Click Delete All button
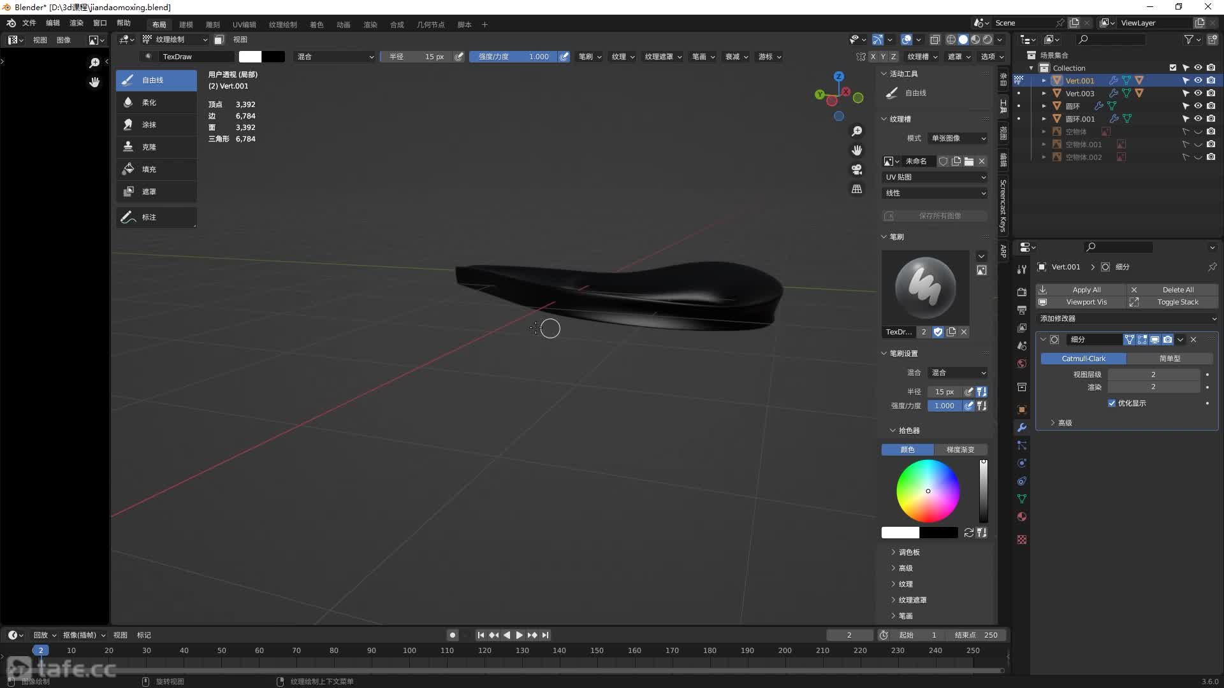1224x688 pixels. point(1173,290)
